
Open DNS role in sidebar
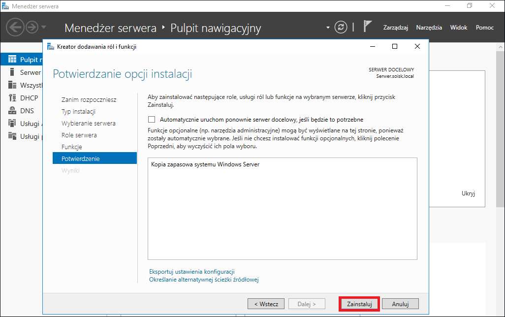[x=12, y=111]
